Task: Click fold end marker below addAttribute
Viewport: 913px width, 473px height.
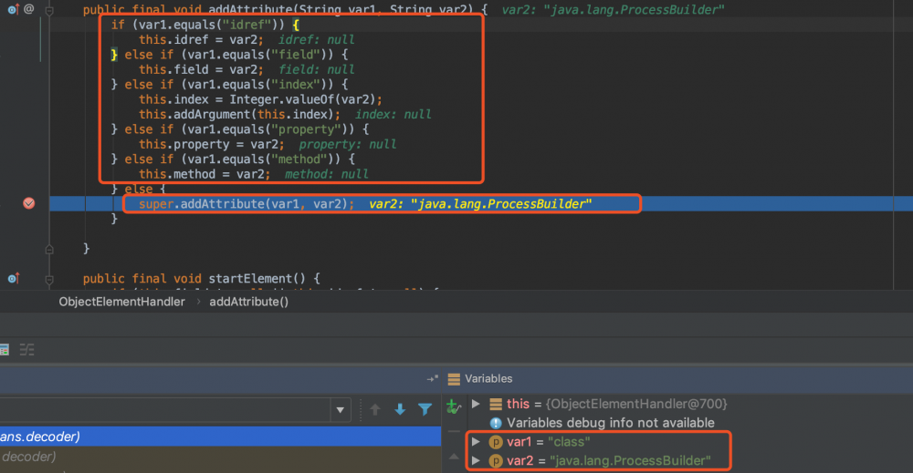Action: tap(49, 250)
